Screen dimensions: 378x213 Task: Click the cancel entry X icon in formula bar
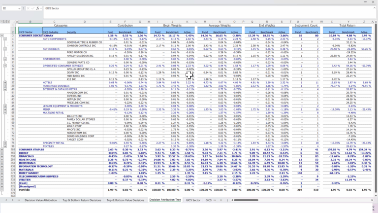tap(28, 8)
